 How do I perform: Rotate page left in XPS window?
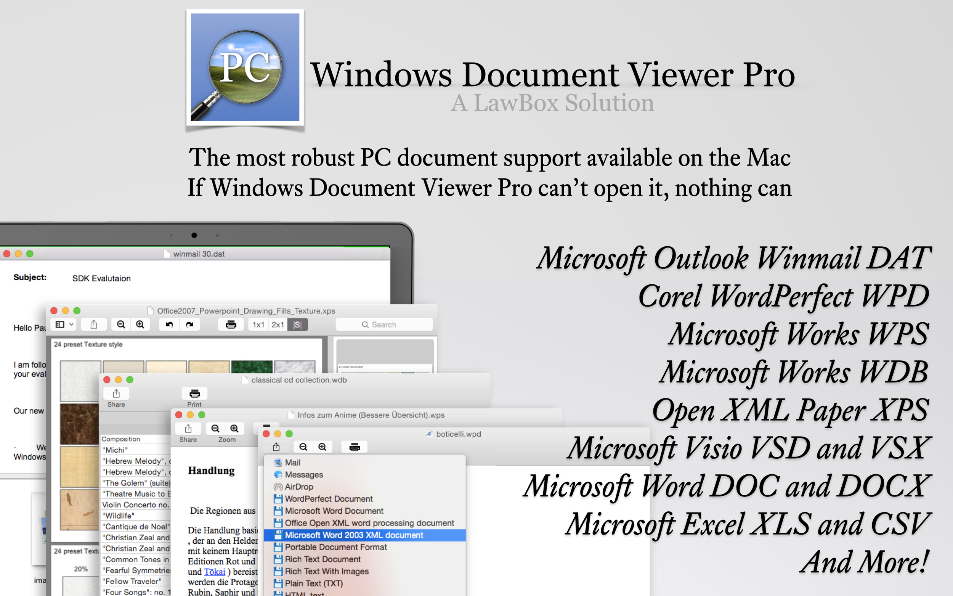coord(169,325)
